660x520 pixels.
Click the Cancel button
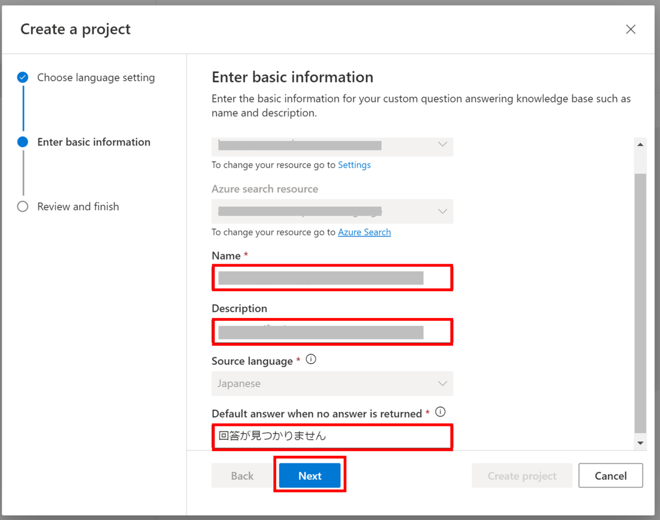click(x=610, y=475)
